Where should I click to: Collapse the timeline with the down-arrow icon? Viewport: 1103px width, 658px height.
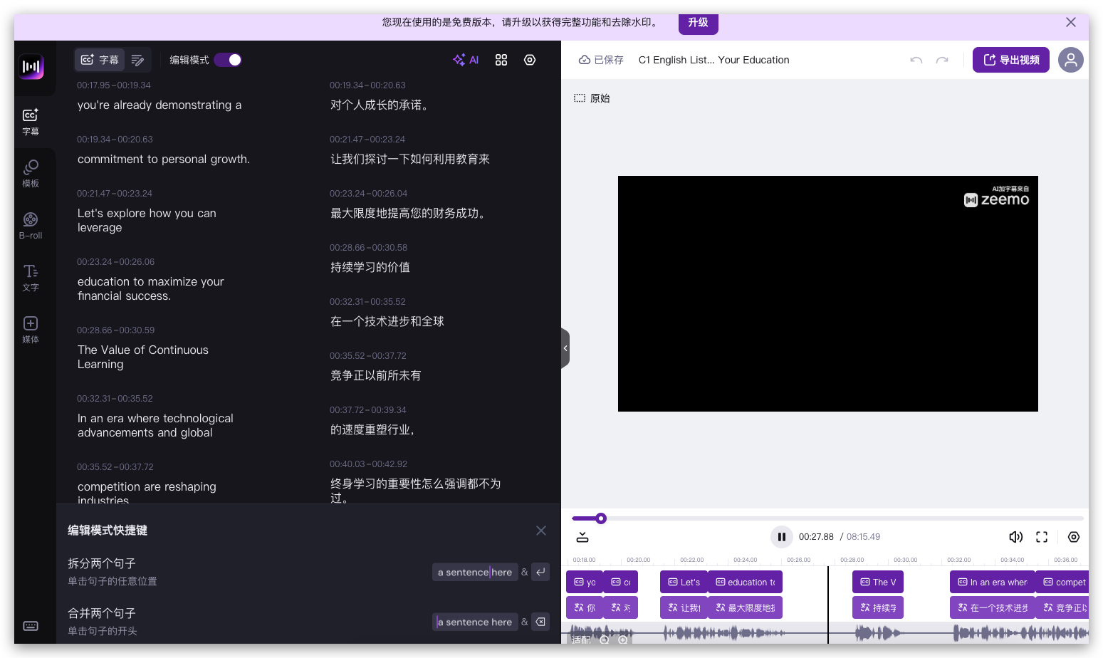coord(582,537)
